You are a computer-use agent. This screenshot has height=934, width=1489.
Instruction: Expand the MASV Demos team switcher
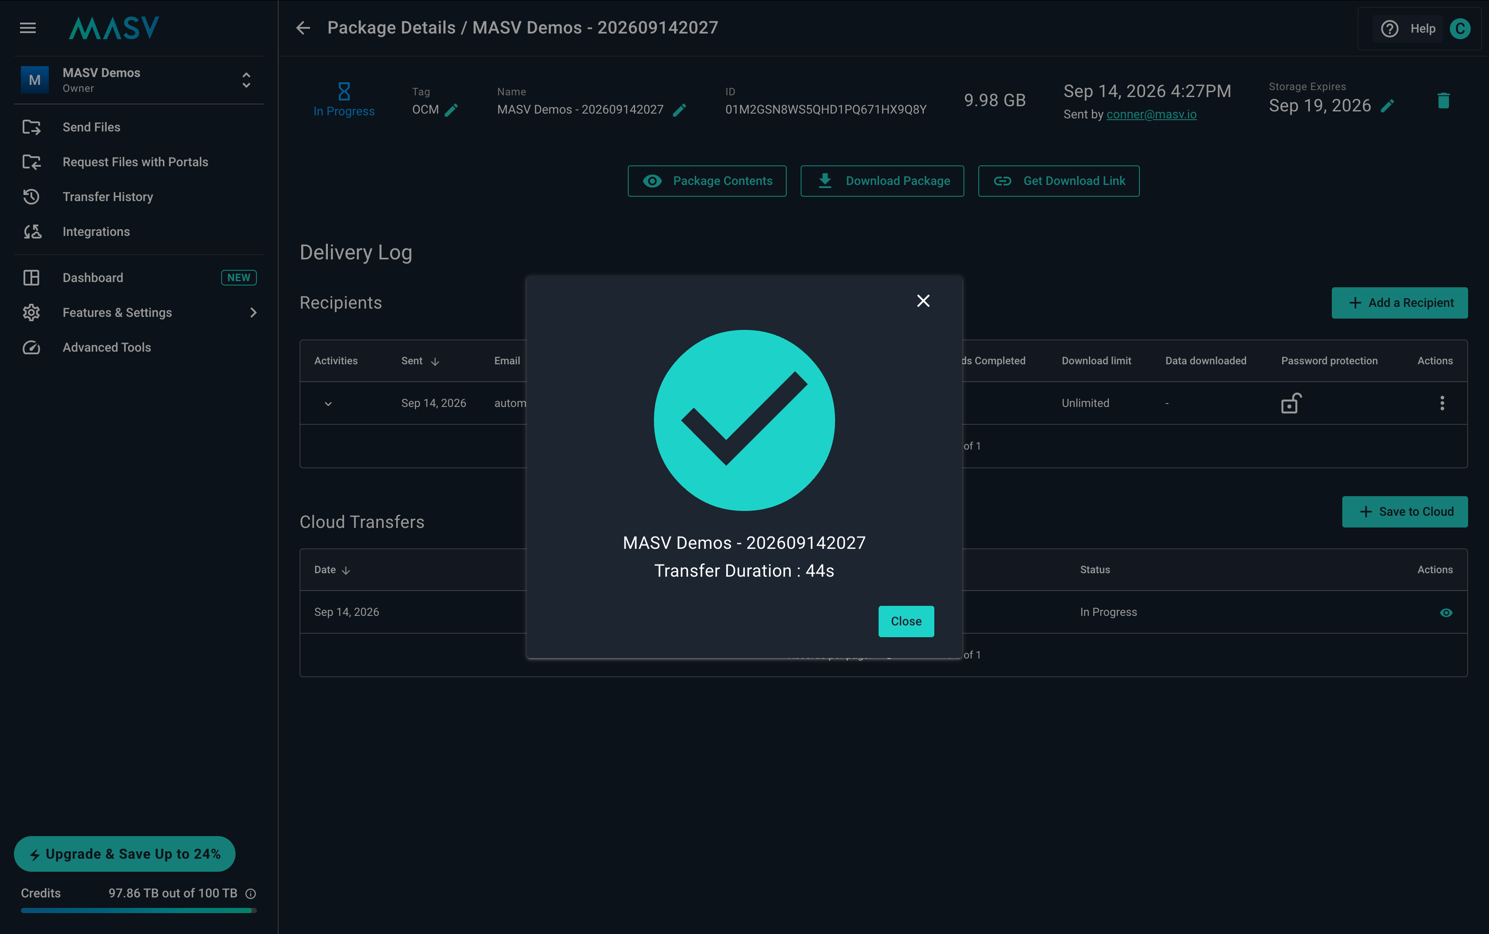pyautogui.click(x=246, y=81)
